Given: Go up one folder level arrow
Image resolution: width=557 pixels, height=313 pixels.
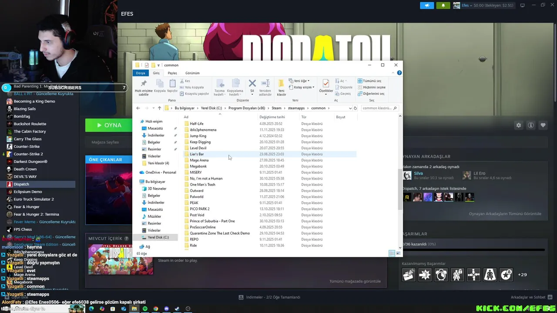Looking at the screenshot, I should (x=159, y=108).
